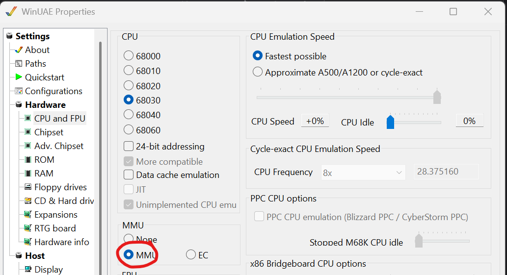Click the Floppy drives icon
Viewport: 507px width, 275px height.
coord(28,187)
